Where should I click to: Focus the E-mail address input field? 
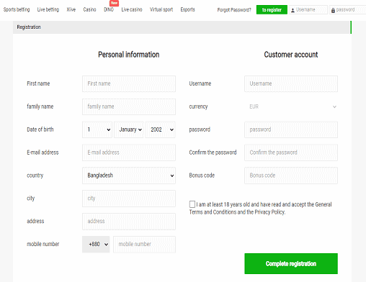129,153
